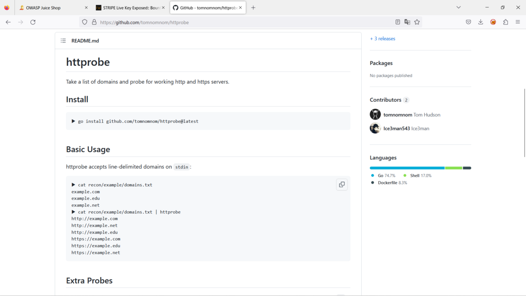Click the forward navigation arrow
Viewport: 526px width, 296px height.
[20, 22]
